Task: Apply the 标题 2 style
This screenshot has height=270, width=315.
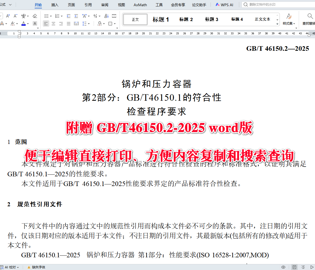Action: [x=186, y=19]
